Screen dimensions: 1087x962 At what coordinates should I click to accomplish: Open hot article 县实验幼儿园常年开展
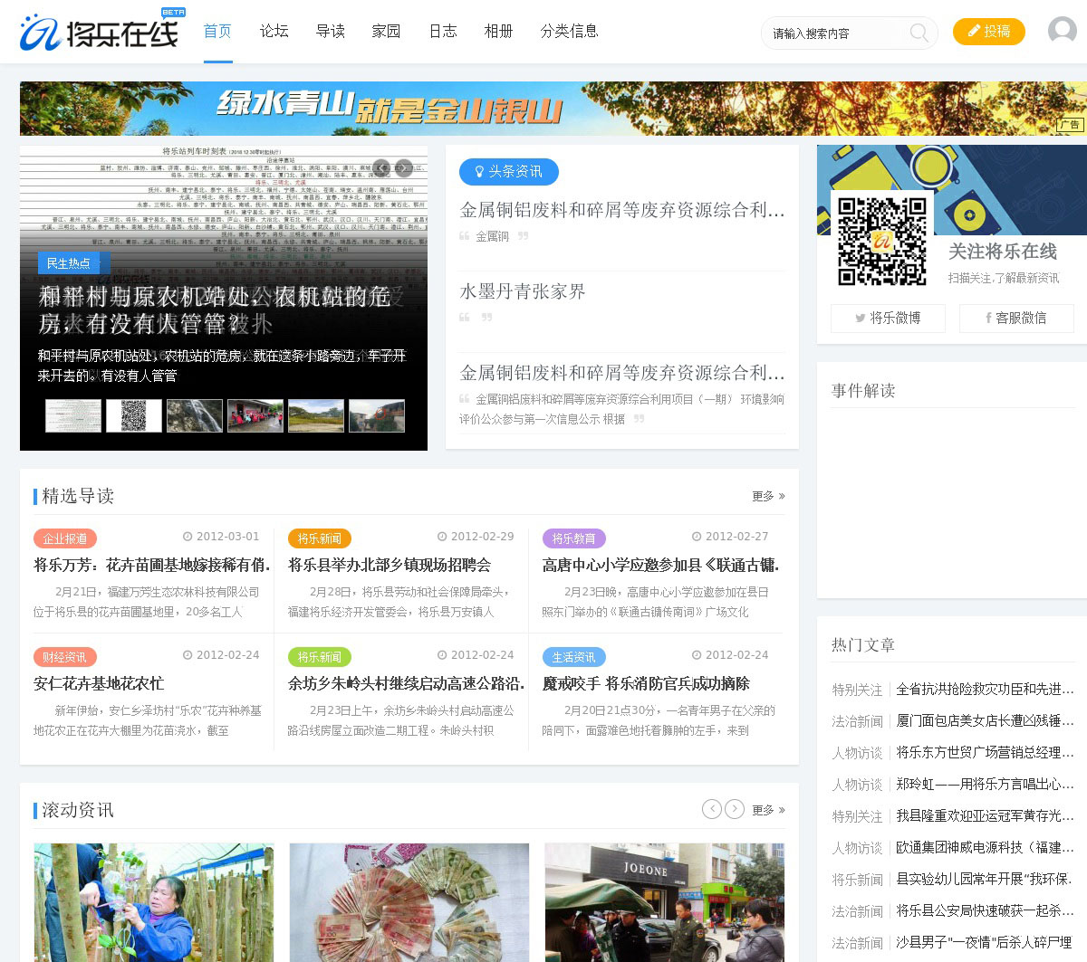(x=986, y=880)
